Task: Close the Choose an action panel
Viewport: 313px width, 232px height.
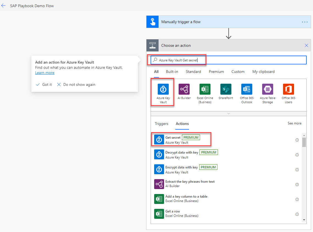Action: [x=306, y=45]
